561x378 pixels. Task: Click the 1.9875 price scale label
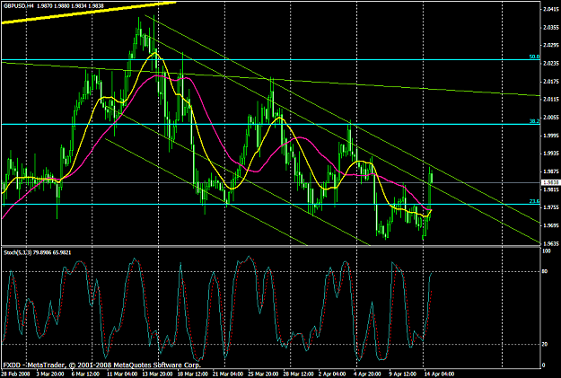pos(550,171)
